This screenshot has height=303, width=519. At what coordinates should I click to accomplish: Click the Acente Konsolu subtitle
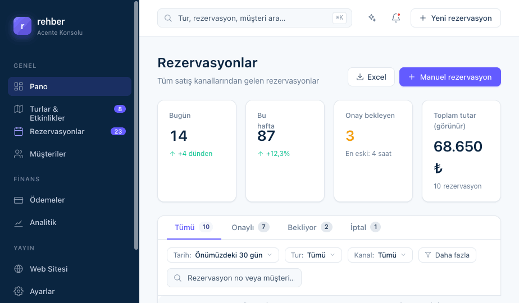pyautogui.click(x=60, y=33)
